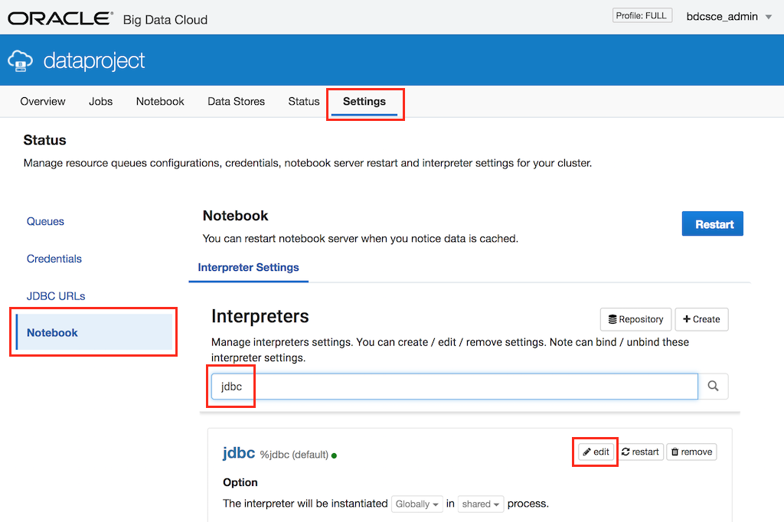The image size is (784, 522).
Task: Click the 'Option' label
Action: [x=240, y=482]
